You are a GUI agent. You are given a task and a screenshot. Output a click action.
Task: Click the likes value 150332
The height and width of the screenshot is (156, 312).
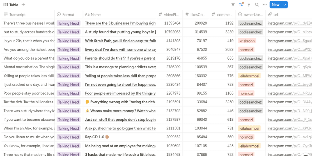[x=201, y=76]
